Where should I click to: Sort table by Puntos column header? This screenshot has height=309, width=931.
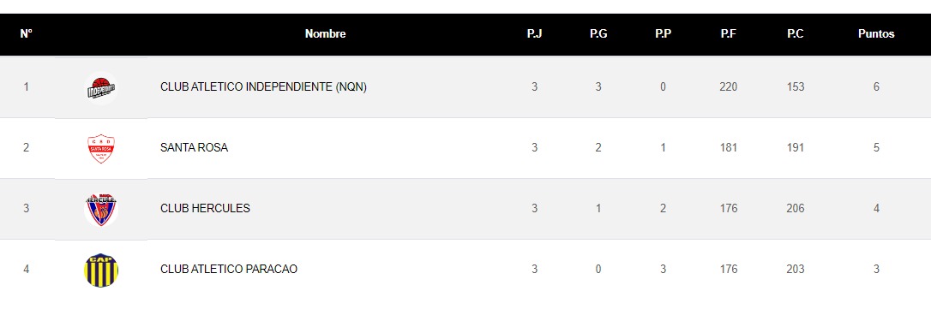pyautogui.click(x=876, y=34)
